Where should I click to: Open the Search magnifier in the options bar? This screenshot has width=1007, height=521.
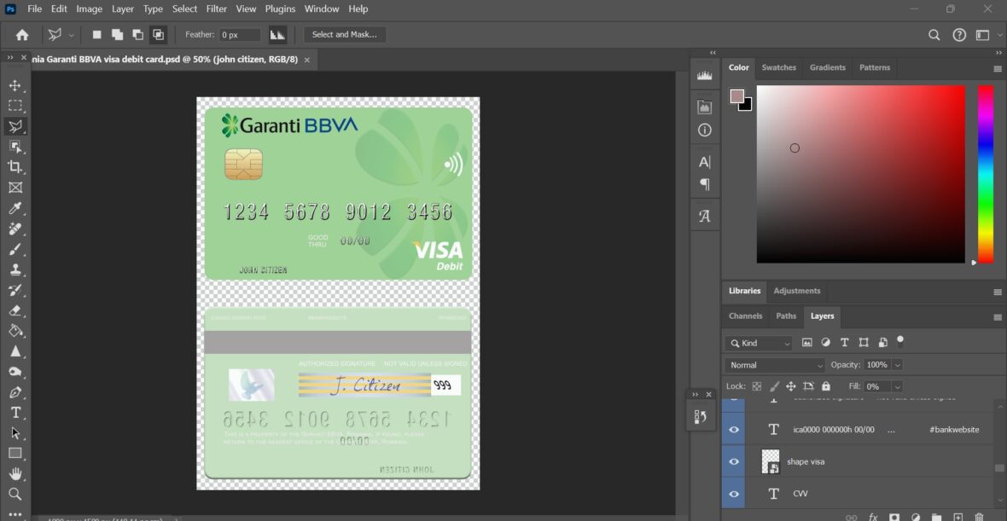coord(934,35)
